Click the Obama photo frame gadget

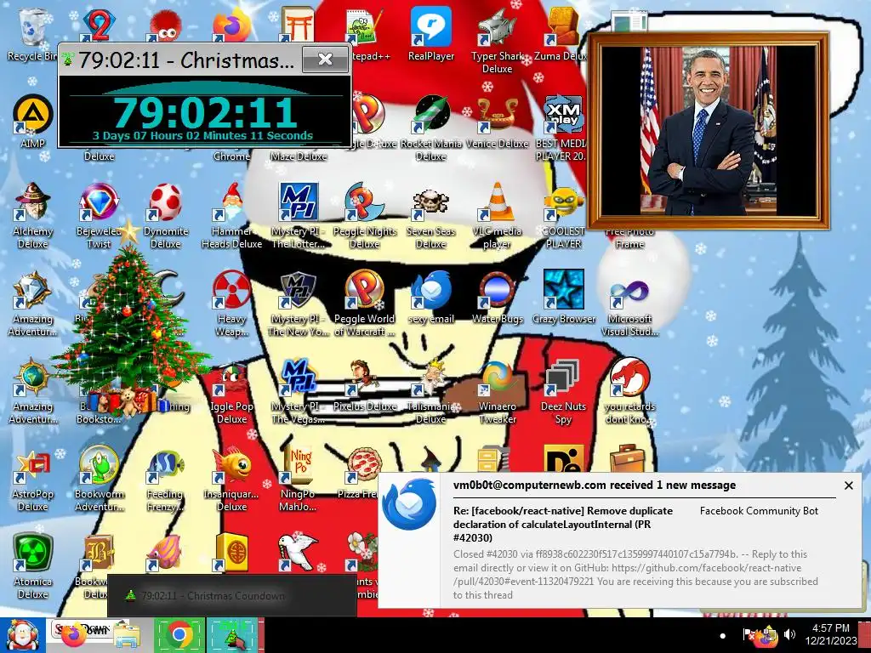(709, 131)
